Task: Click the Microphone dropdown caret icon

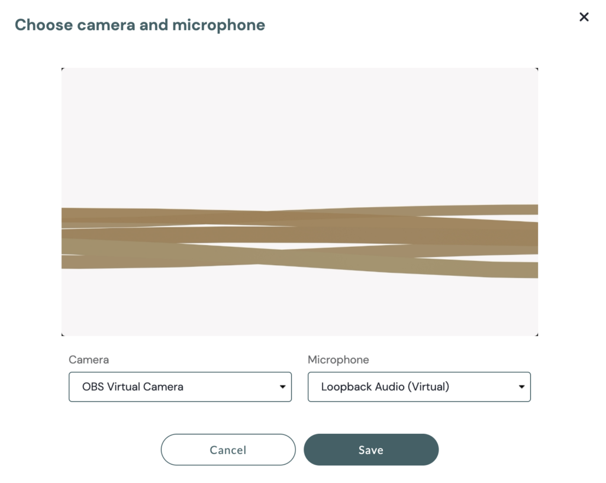Action: 521,387
